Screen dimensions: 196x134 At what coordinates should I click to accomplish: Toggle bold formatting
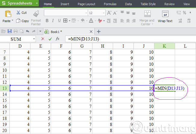tap(47, 21)
